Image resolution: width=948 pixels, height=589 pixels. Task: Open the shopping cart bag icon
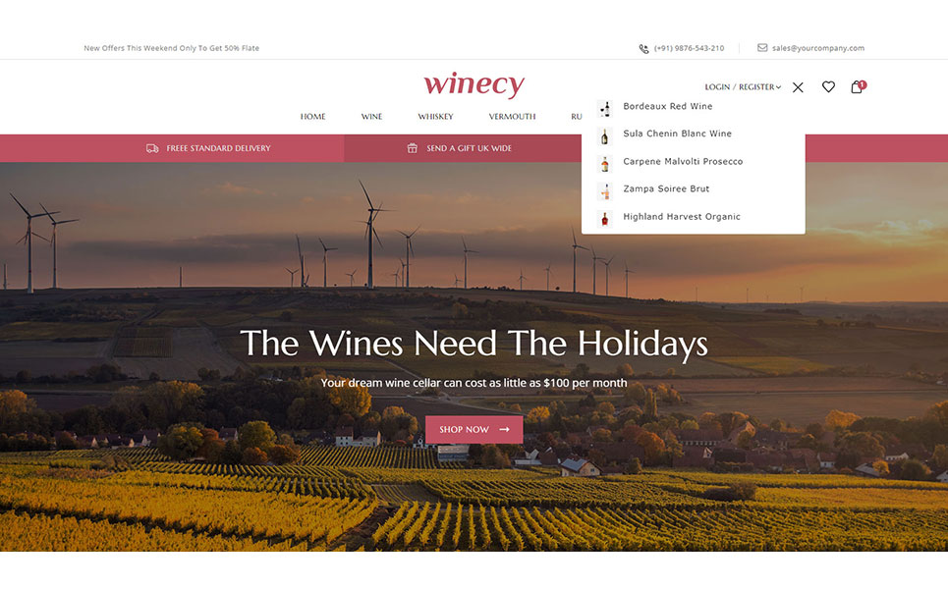(x=858, y=86)
